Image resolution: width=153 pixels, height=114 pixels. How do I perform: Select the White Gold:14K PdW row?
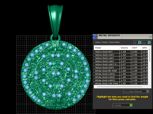[x=121, y=83]
